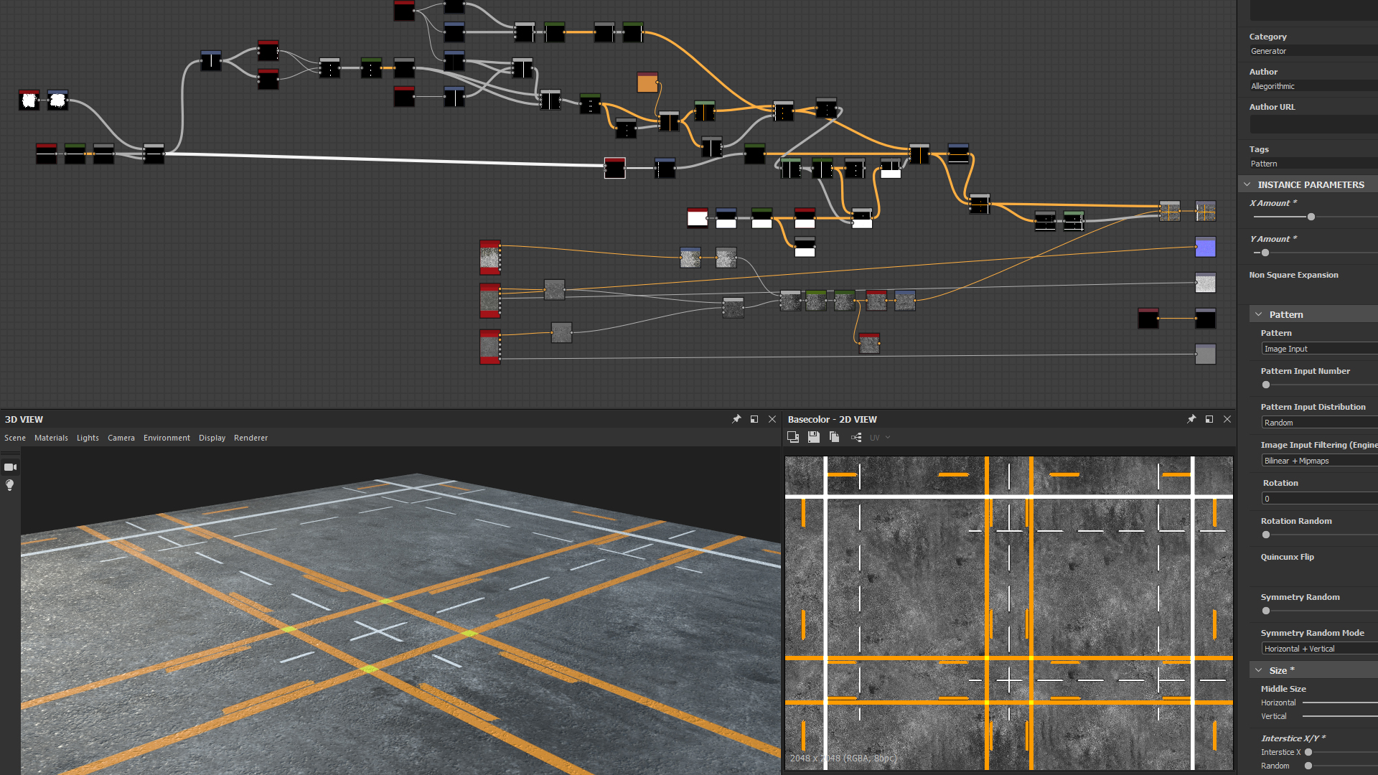Screen dimensions: 1378x775
Task: Undock the Basecolor 2D VIEW panel
Action: pyautogui.click(x=1209, y=419)
